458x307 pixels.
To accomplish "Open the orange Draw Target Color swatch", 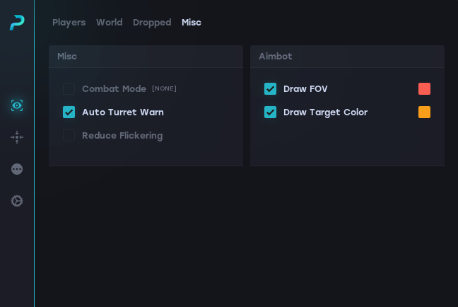I will pyautogui.click(x=424, y=112).
